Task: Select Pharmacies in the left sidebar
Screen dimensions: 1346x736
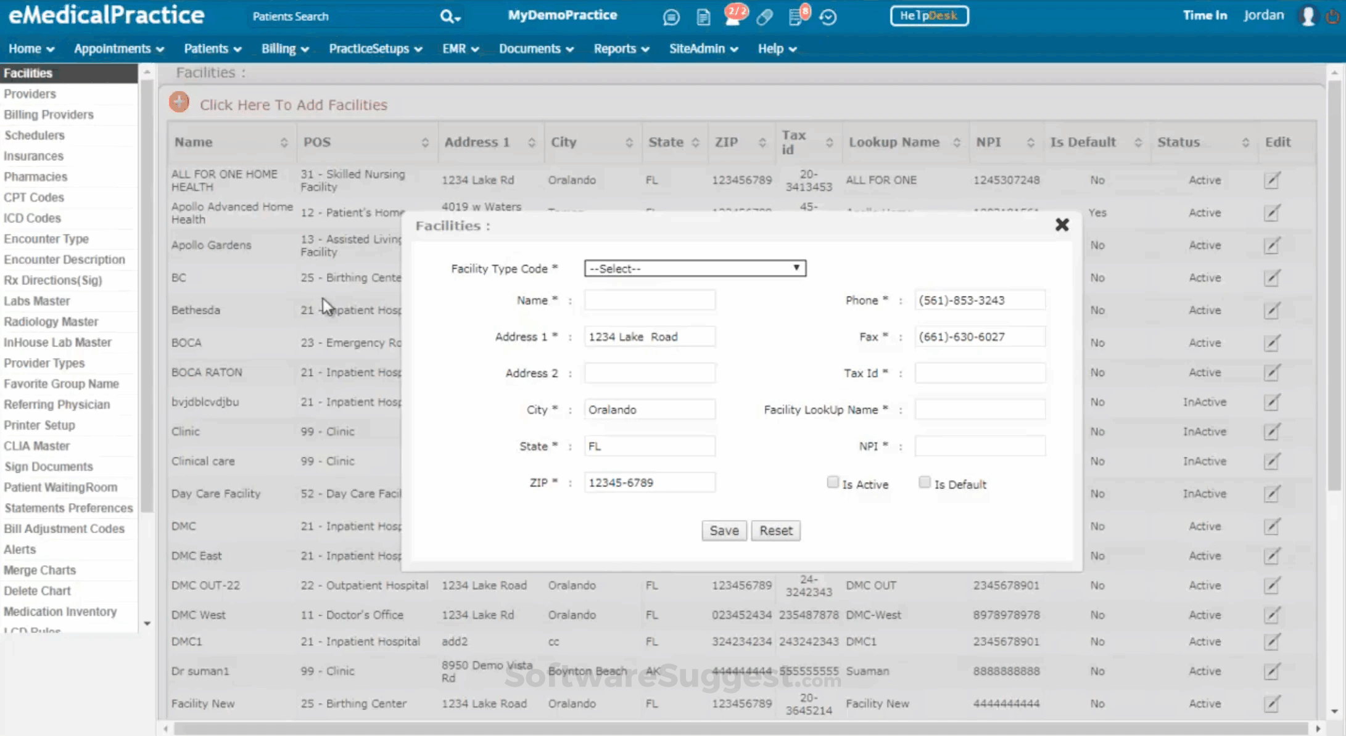Action: pos(36,176)
